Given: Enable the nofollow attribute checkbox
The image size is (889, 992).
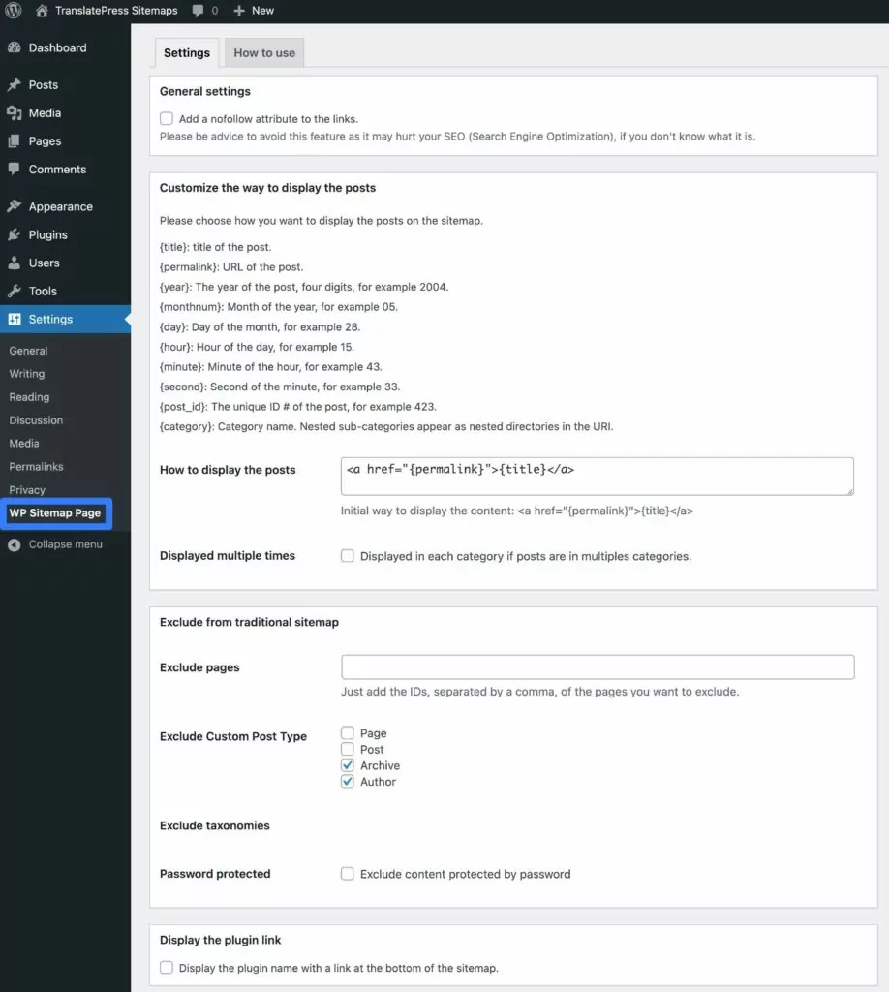Looking at the screenshot, I should click(167, 119).
